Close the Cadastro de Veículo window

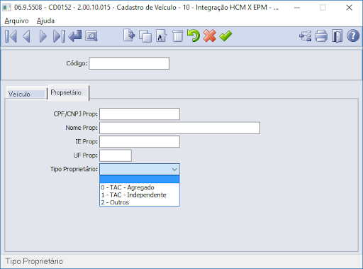click(349, 8)
